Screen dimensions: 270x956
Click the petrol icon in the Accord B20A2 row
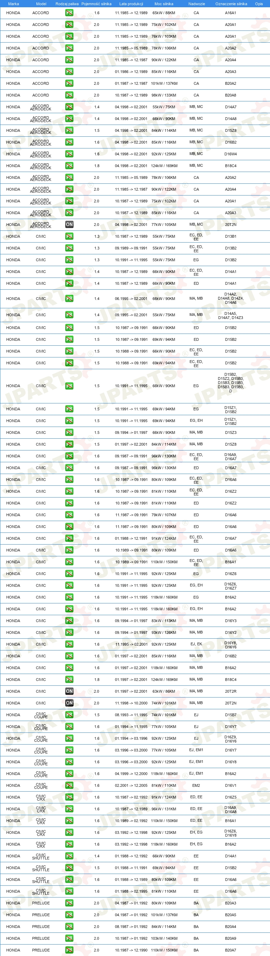69,83
